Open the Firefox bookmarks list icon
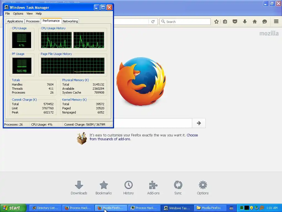 pos(225,22)
